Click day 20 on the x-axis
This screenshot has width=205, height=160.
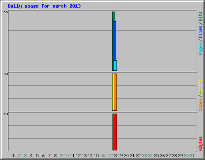126,156
